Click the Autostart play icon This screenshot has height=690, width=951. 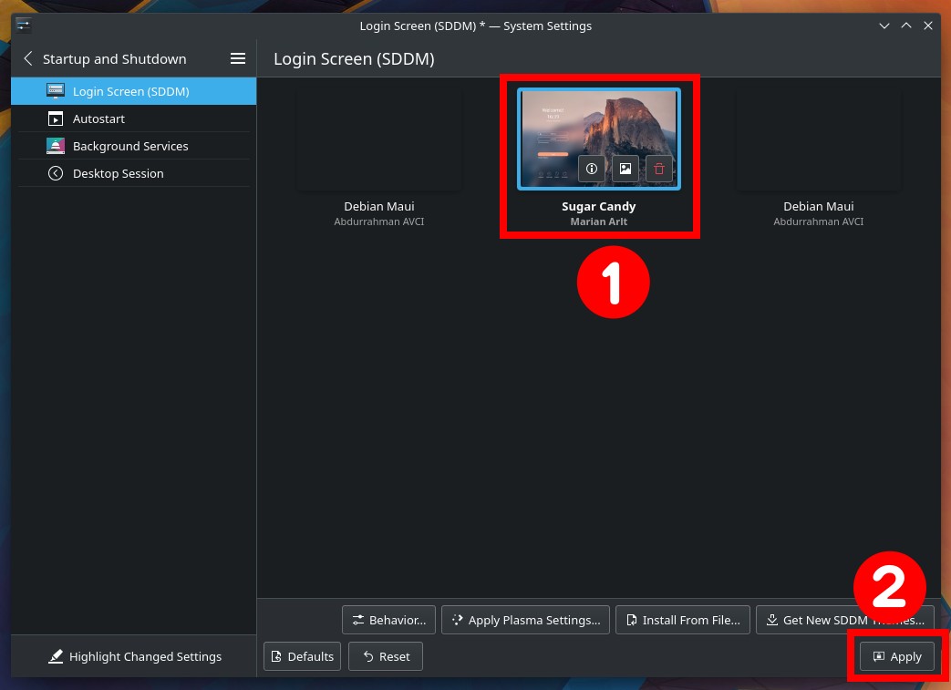56,118
